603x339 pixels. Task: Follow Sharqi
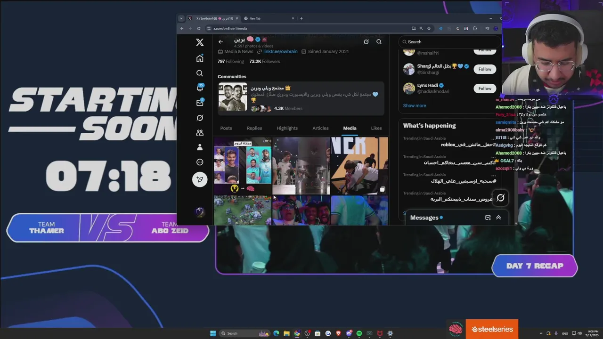point(485,69)
